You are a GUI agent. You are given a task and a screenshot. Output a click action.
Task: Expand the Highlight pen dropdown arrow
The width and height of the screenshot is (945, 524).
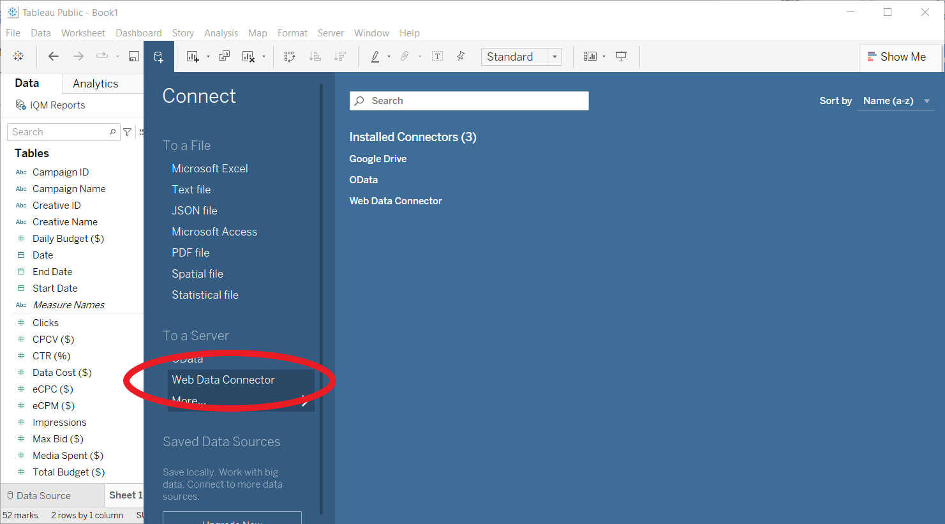point(389,57)
